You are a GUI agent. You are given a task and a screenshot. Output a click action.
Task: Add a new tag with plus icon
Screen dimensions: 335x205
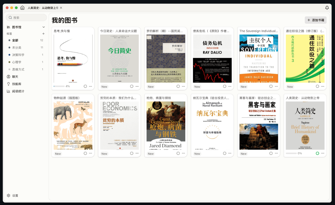click(x=44, y=34)
